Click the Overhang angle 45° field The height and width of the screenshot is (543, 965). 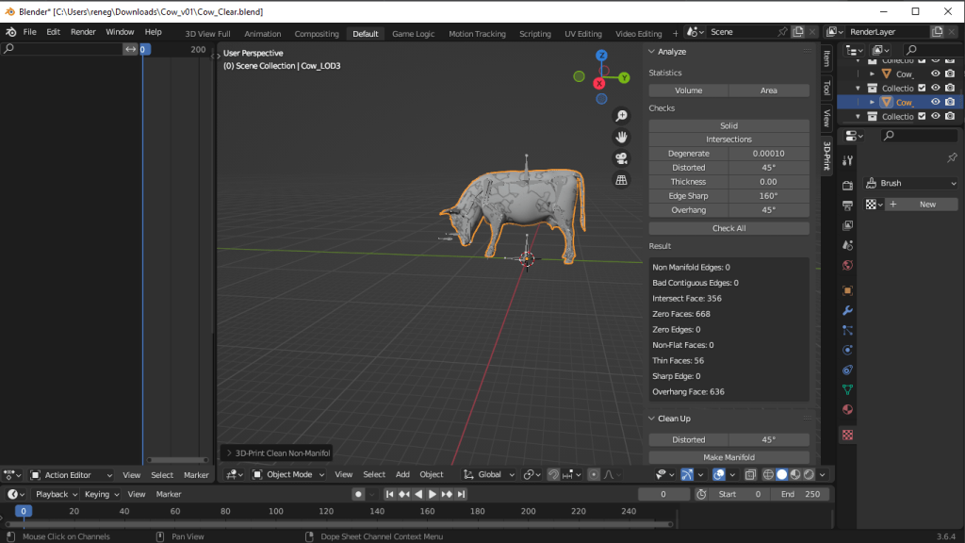[768, 210]
